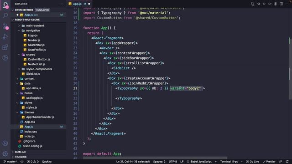The height and width of the screenshot is (164, 292).
Task: Click the editor horizontal scrollbar
Action: (155, 158)
